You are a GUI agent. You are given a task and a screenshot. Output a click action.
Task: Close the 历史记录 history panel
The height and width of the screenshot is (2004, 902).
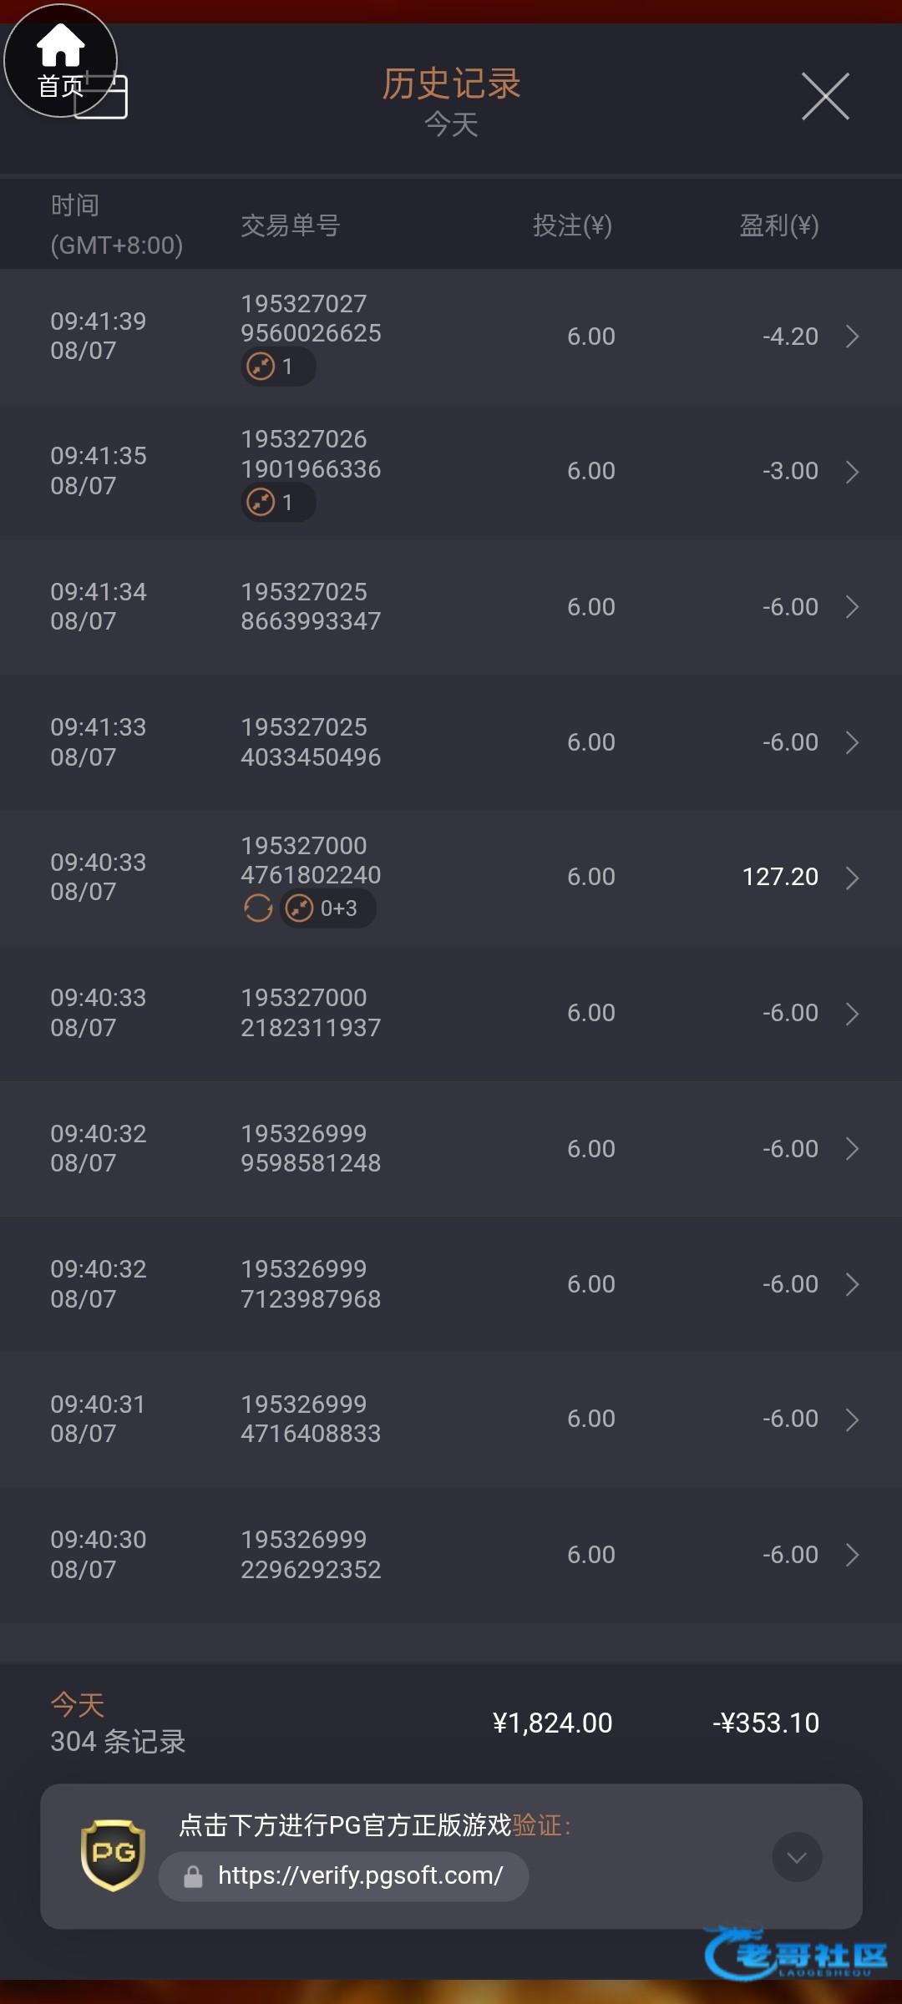825,96
